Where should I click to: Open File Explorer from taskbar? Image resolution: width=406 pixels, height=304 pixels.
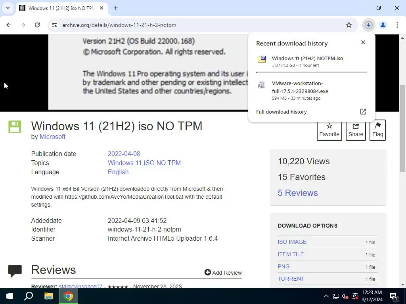click(x=48, y=296)
